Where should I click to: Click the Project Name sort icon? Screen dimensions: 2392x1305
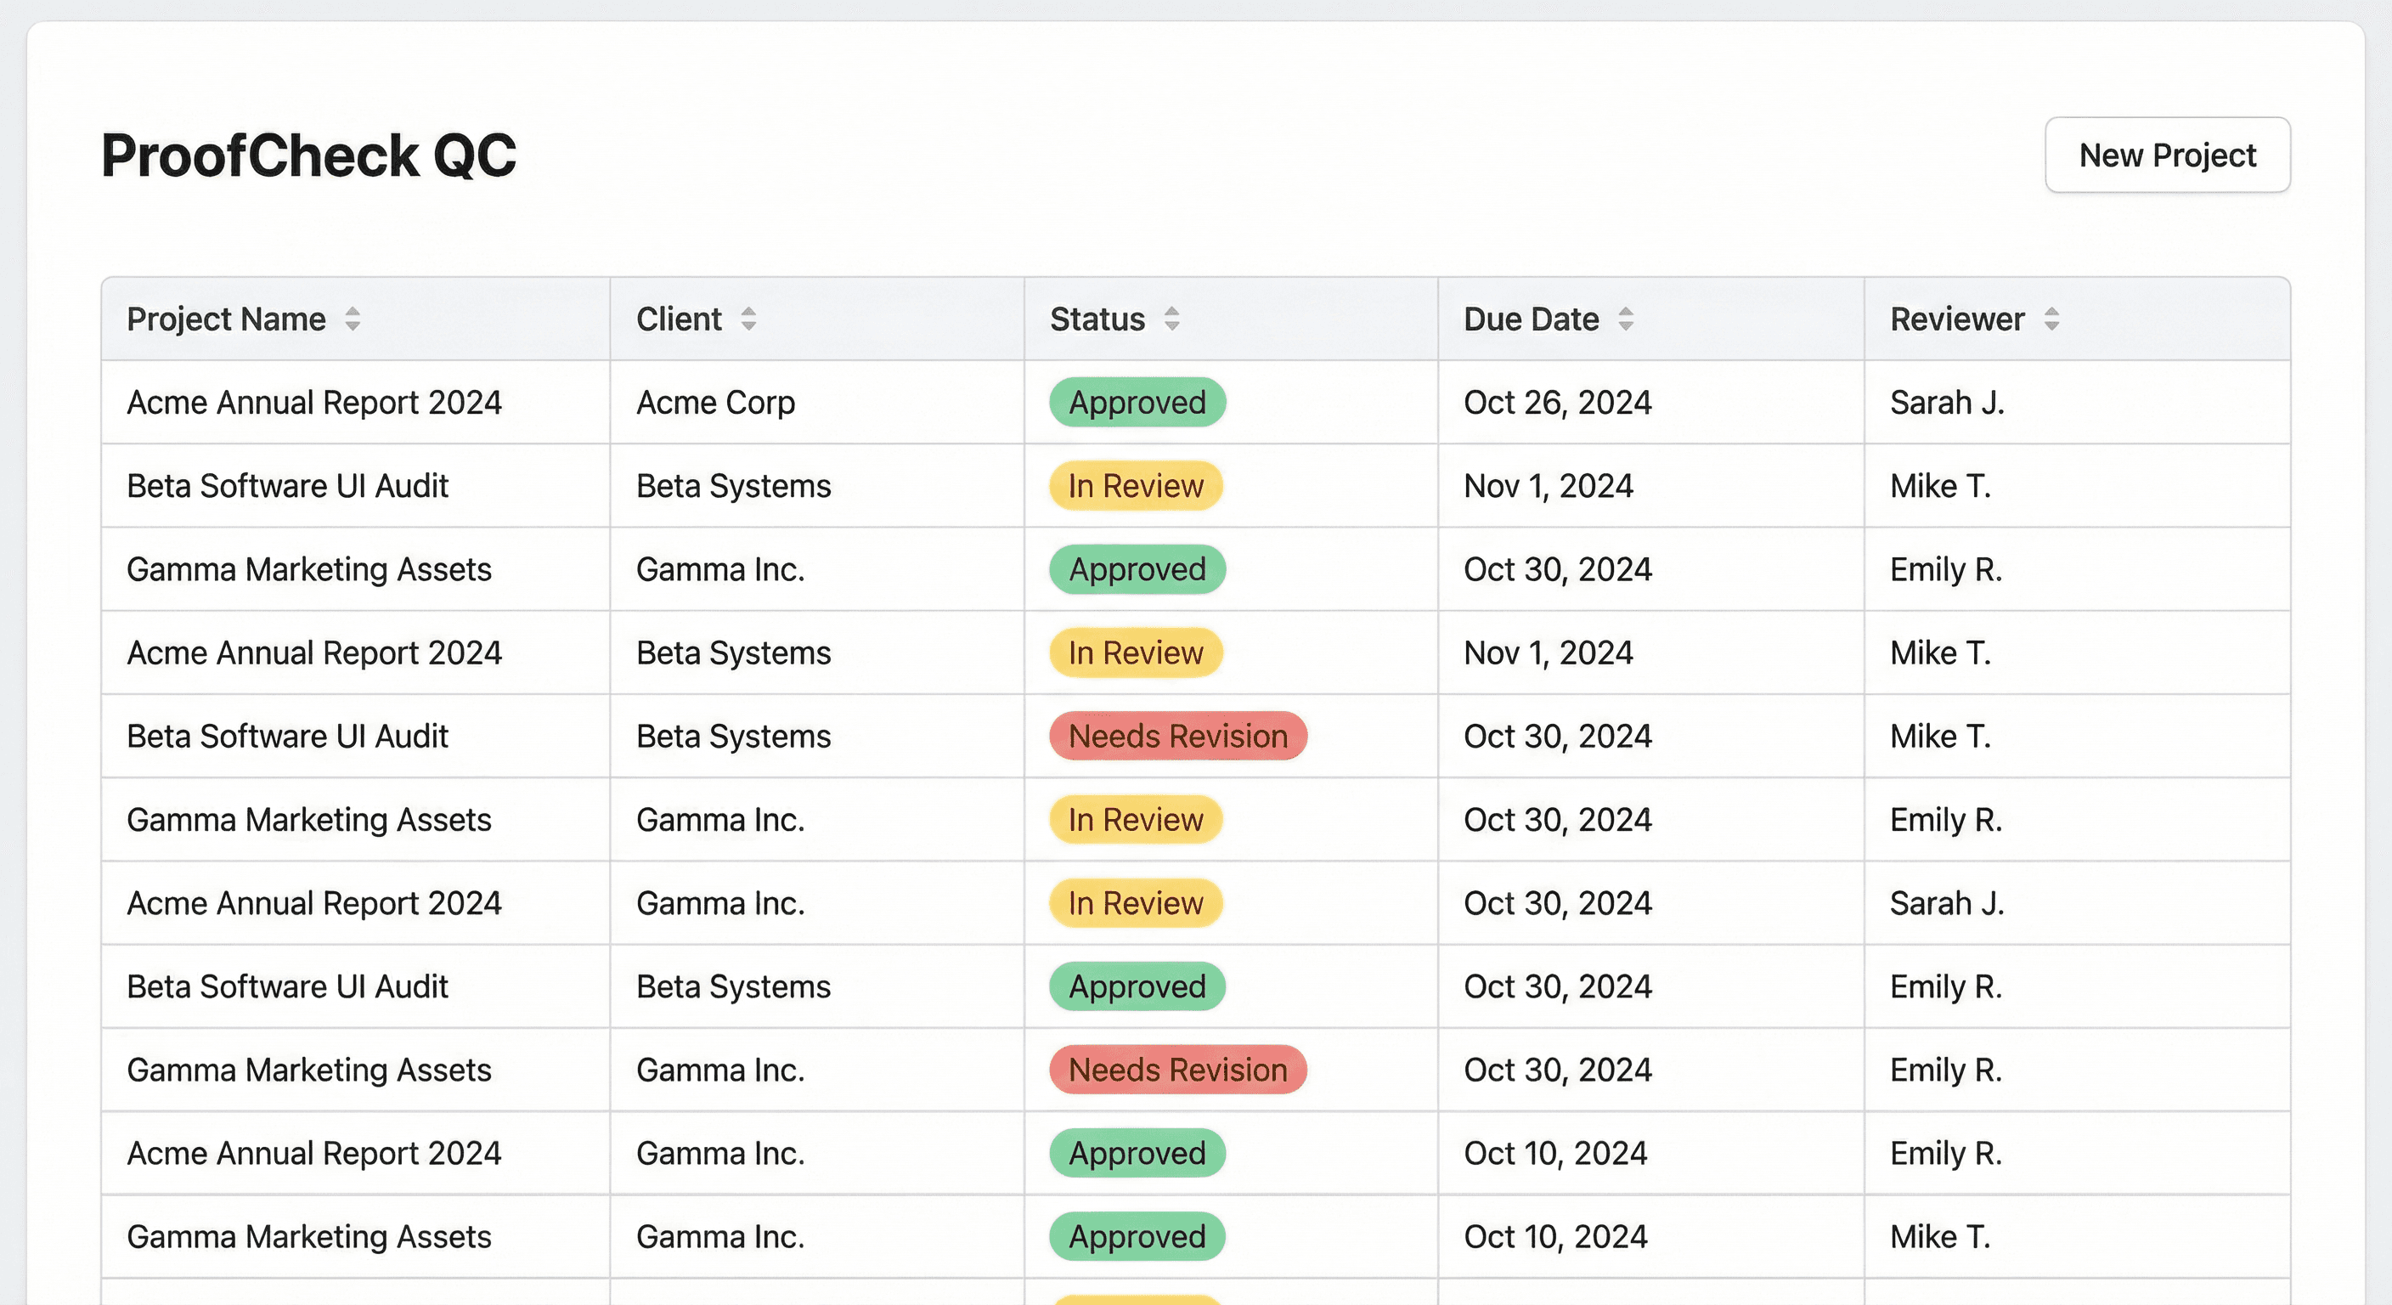click(352, 319)
